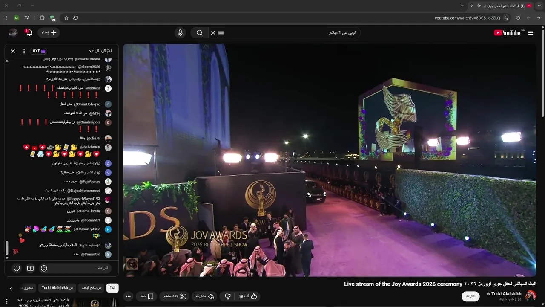Subscribe to Turki Alalshikh channel
Image resolution: width=545 pixels, height=307 pixels.
(x=470, y=296)
